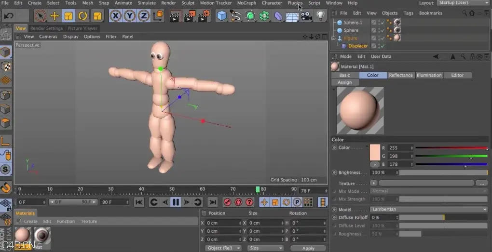Image resolution: width=492 pixels, height=252 pixels.
Task: Open the Layout Startup (User) dropdown
Action: click(463, 3)
